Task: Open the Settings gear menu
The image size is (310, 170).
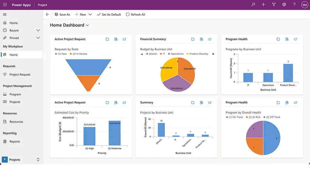Action: tap(284, 5)
